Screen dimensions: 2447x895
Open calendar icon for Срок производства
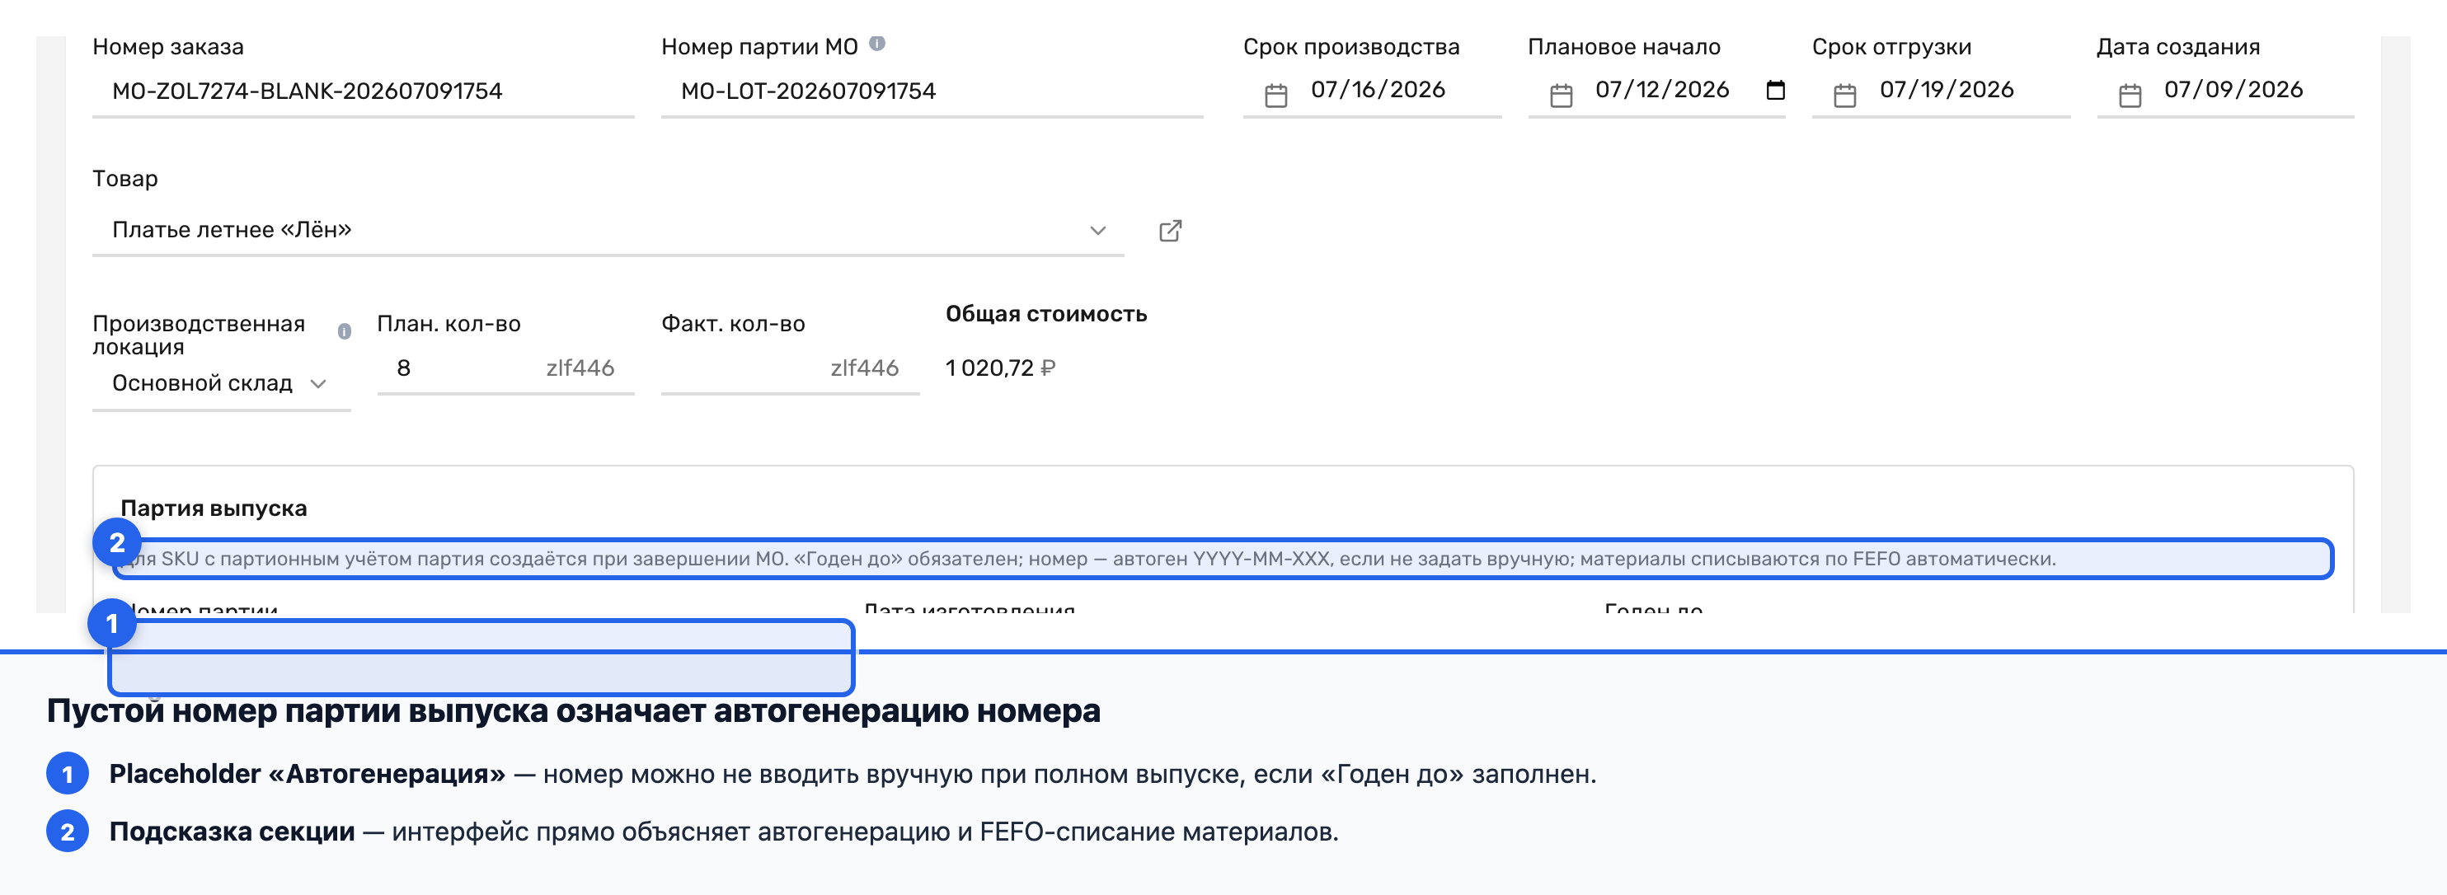pyautogui.click(x=1275, y=95)
